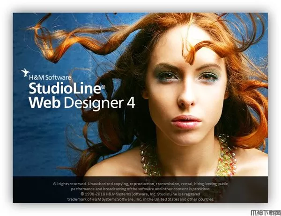Click the 'H&M Software' text

[50, 77]
